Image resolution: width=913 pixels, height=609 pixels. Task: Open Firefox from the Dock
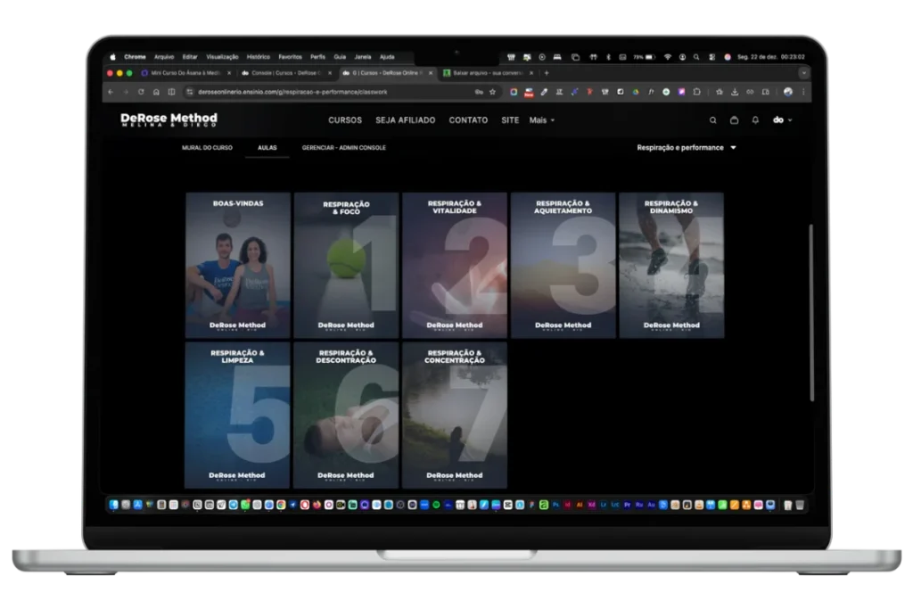point(317,505)
